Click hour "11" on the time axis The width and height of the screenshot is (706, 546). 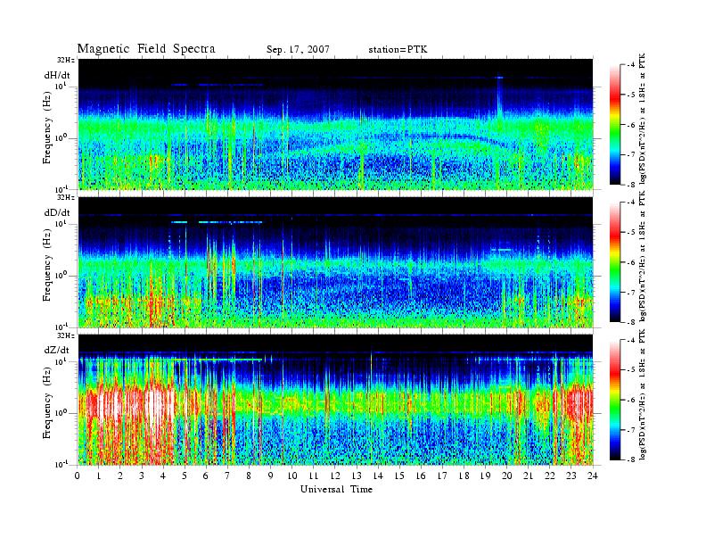coord(314,476)
